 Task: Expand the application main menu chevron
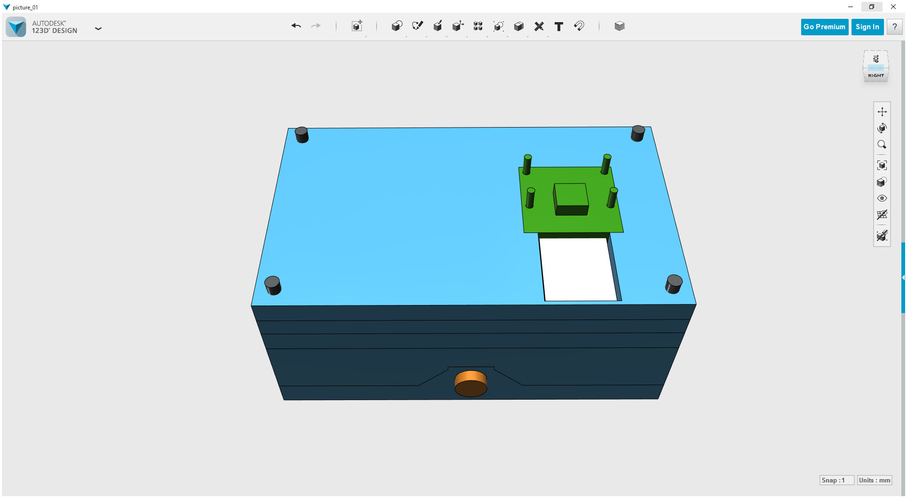click(98, 29)
